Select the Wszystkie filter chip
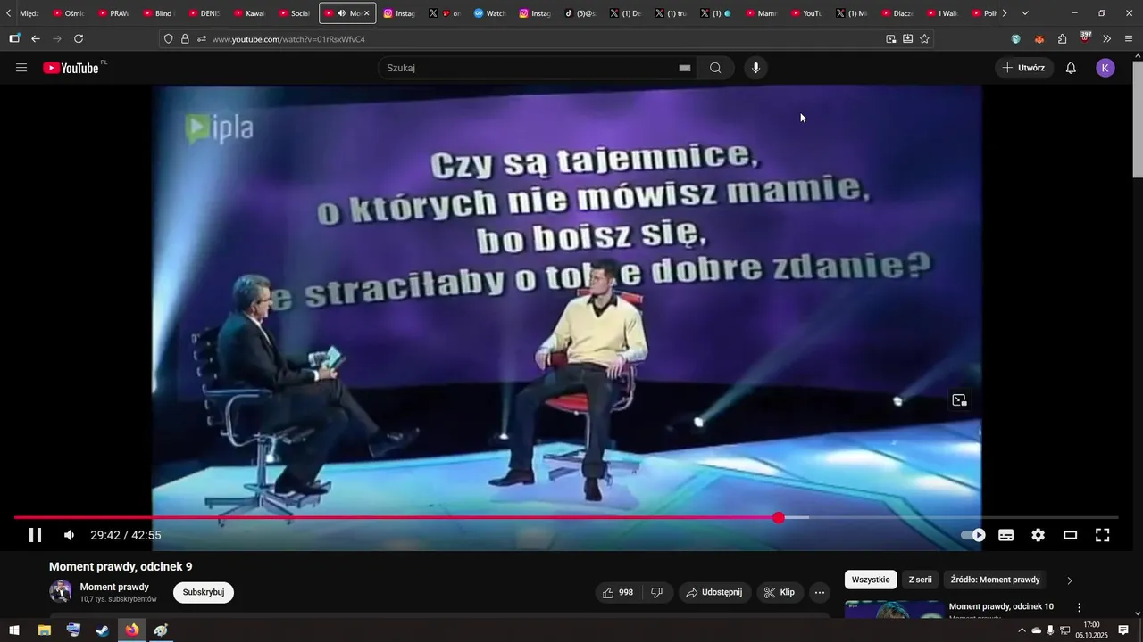This screenshot has width=1143, height=642. click(x=871, y=580)
